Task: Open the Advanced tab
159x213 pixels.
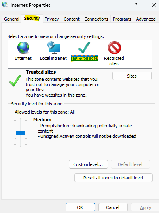Action: tap(146, 19)
